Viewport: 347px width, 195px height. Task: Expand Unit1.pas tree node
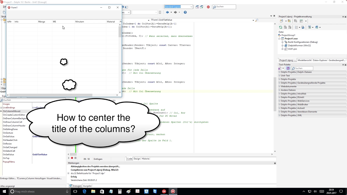(282, 49)
